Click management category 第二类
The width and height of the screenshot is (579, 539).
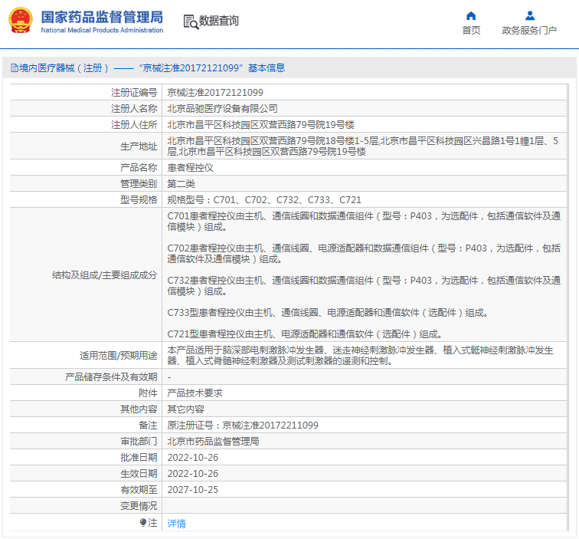pyautogui.click(x=181, y=184)
